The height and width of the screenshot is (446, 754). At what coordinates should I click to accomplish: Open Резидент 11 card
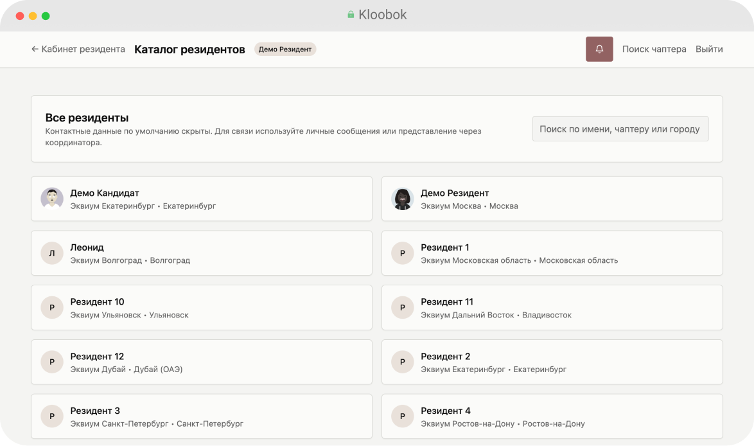pyautogui.click(x=552, y=308)
